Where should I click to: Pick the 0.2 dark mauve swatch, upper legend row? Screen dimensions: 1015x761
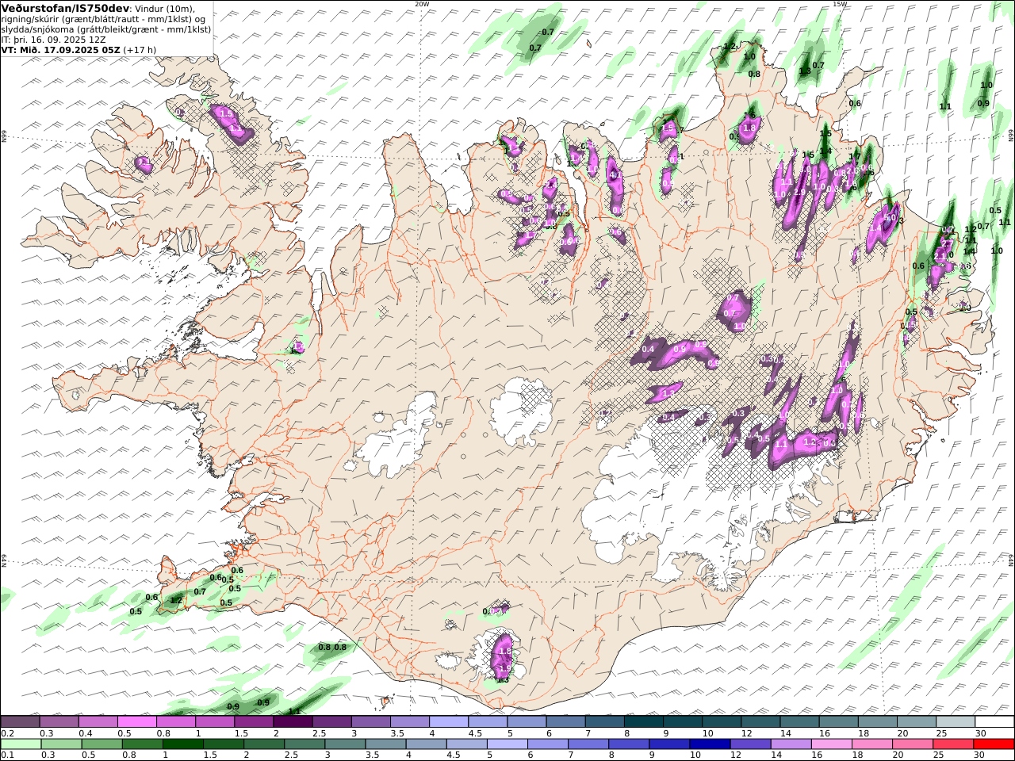20,722
